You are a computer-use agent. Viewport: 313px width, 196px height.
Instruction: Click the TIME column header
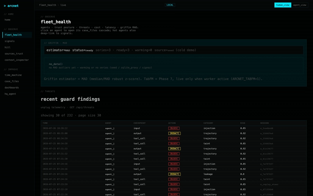tap(45, 123)
